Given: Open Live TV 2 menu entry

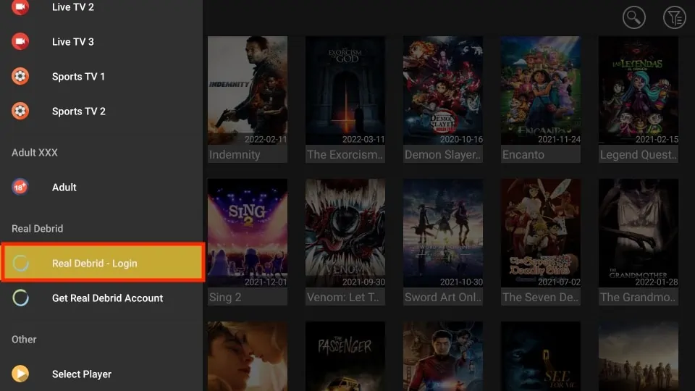Looking at the screenshot, I should 101,7.
